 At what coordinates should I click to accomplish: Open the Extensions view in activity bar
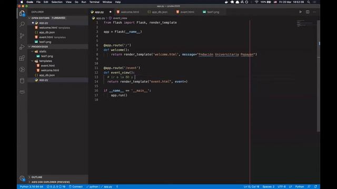point(22,58)
